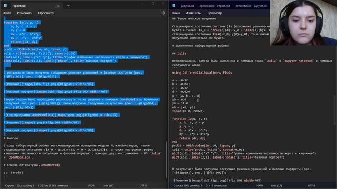Open Изменить menu in right window

(x=193, y=13)
